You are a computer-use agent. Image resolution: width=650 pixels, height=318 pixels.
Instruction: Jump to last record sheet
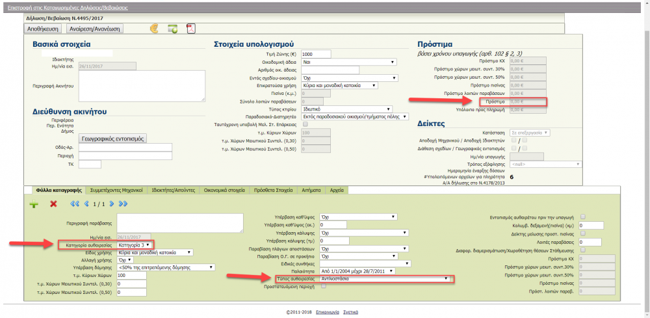click(x=123, y=204)
